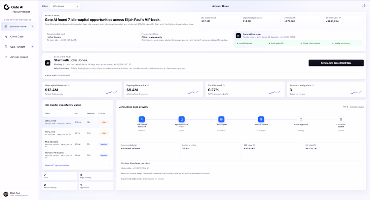Click the 3M idle yield sparkline
This screenshot has height=200, width=370.
pyautogui.click(x=275, y=93)
